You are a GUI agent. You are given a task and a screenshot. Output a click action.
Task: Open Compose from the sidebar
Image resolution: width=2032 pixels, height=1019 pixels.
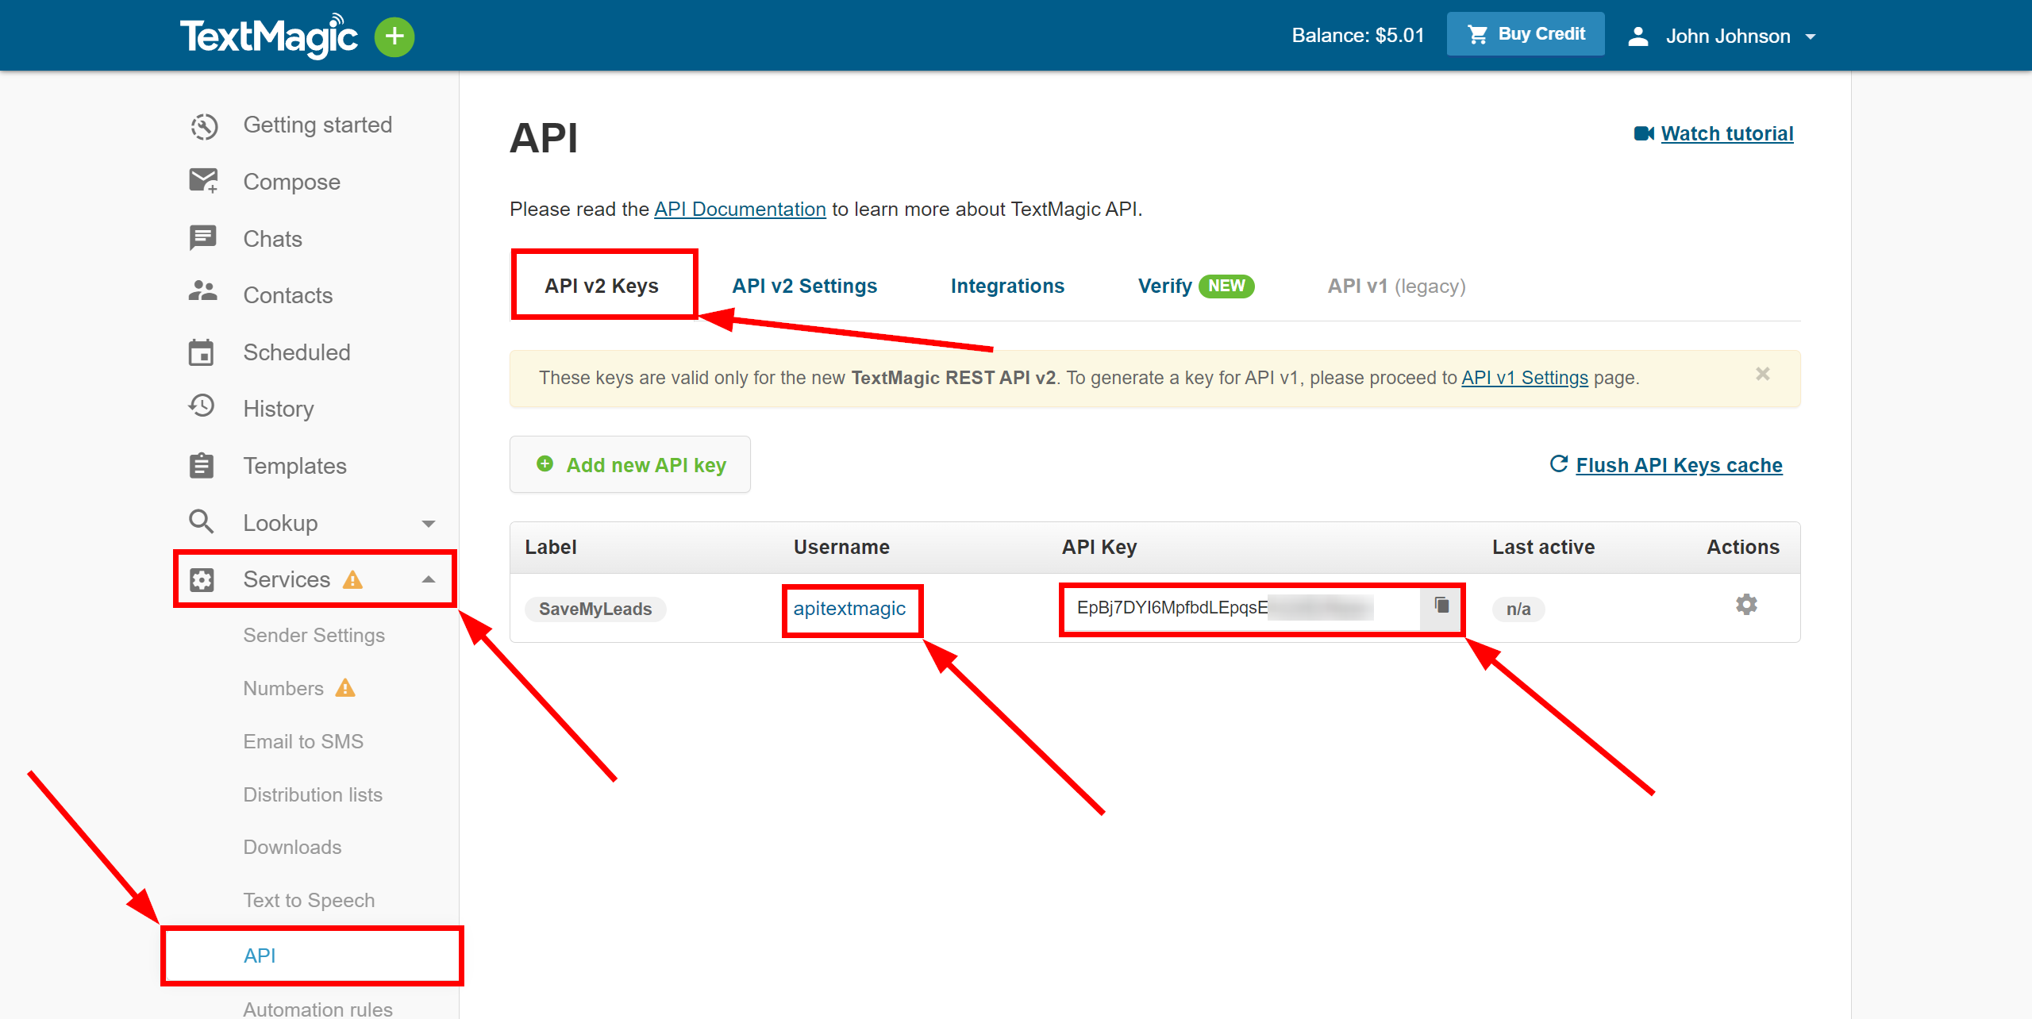291,182
